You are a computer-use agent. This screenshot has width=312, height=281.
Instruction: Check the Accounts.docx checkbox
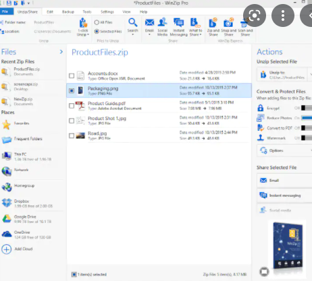[72, 75]
